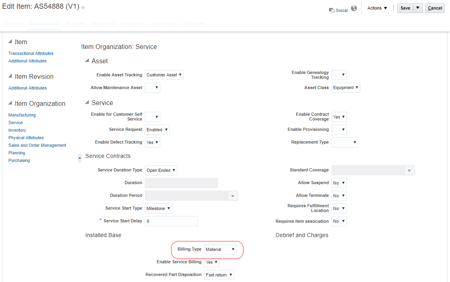450x282 pixels.
Task: Open the Enable Asset Tracking dropdown
Action: pyautogui.click(x=164, y=75)
